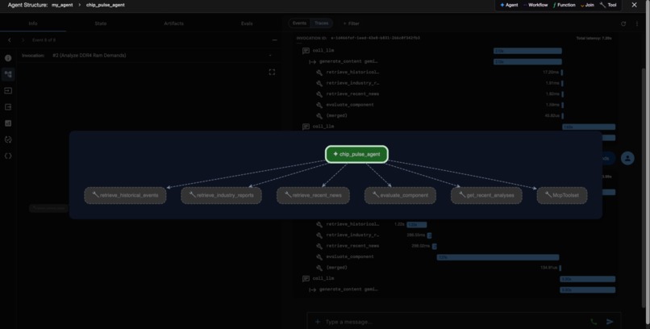Switch view to Traces
Image resolution: width=650 pixels, height=329 pixels.
(x=321, y=23)
